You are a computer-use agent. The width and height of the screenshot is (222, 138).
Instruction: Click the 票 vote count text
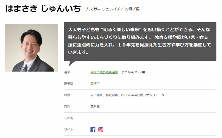point(143,72)
